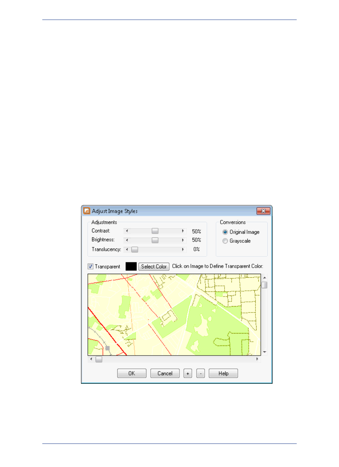This screenshot has height=467, width=339.
Task: Click the Contrast 50% value
Action: 197,231
